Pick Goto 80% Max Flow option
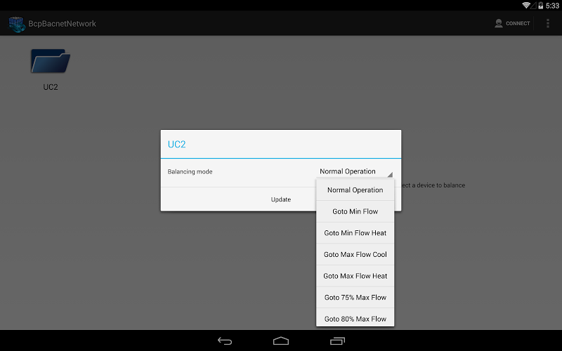562x351 pixels. tap(355, 318)
